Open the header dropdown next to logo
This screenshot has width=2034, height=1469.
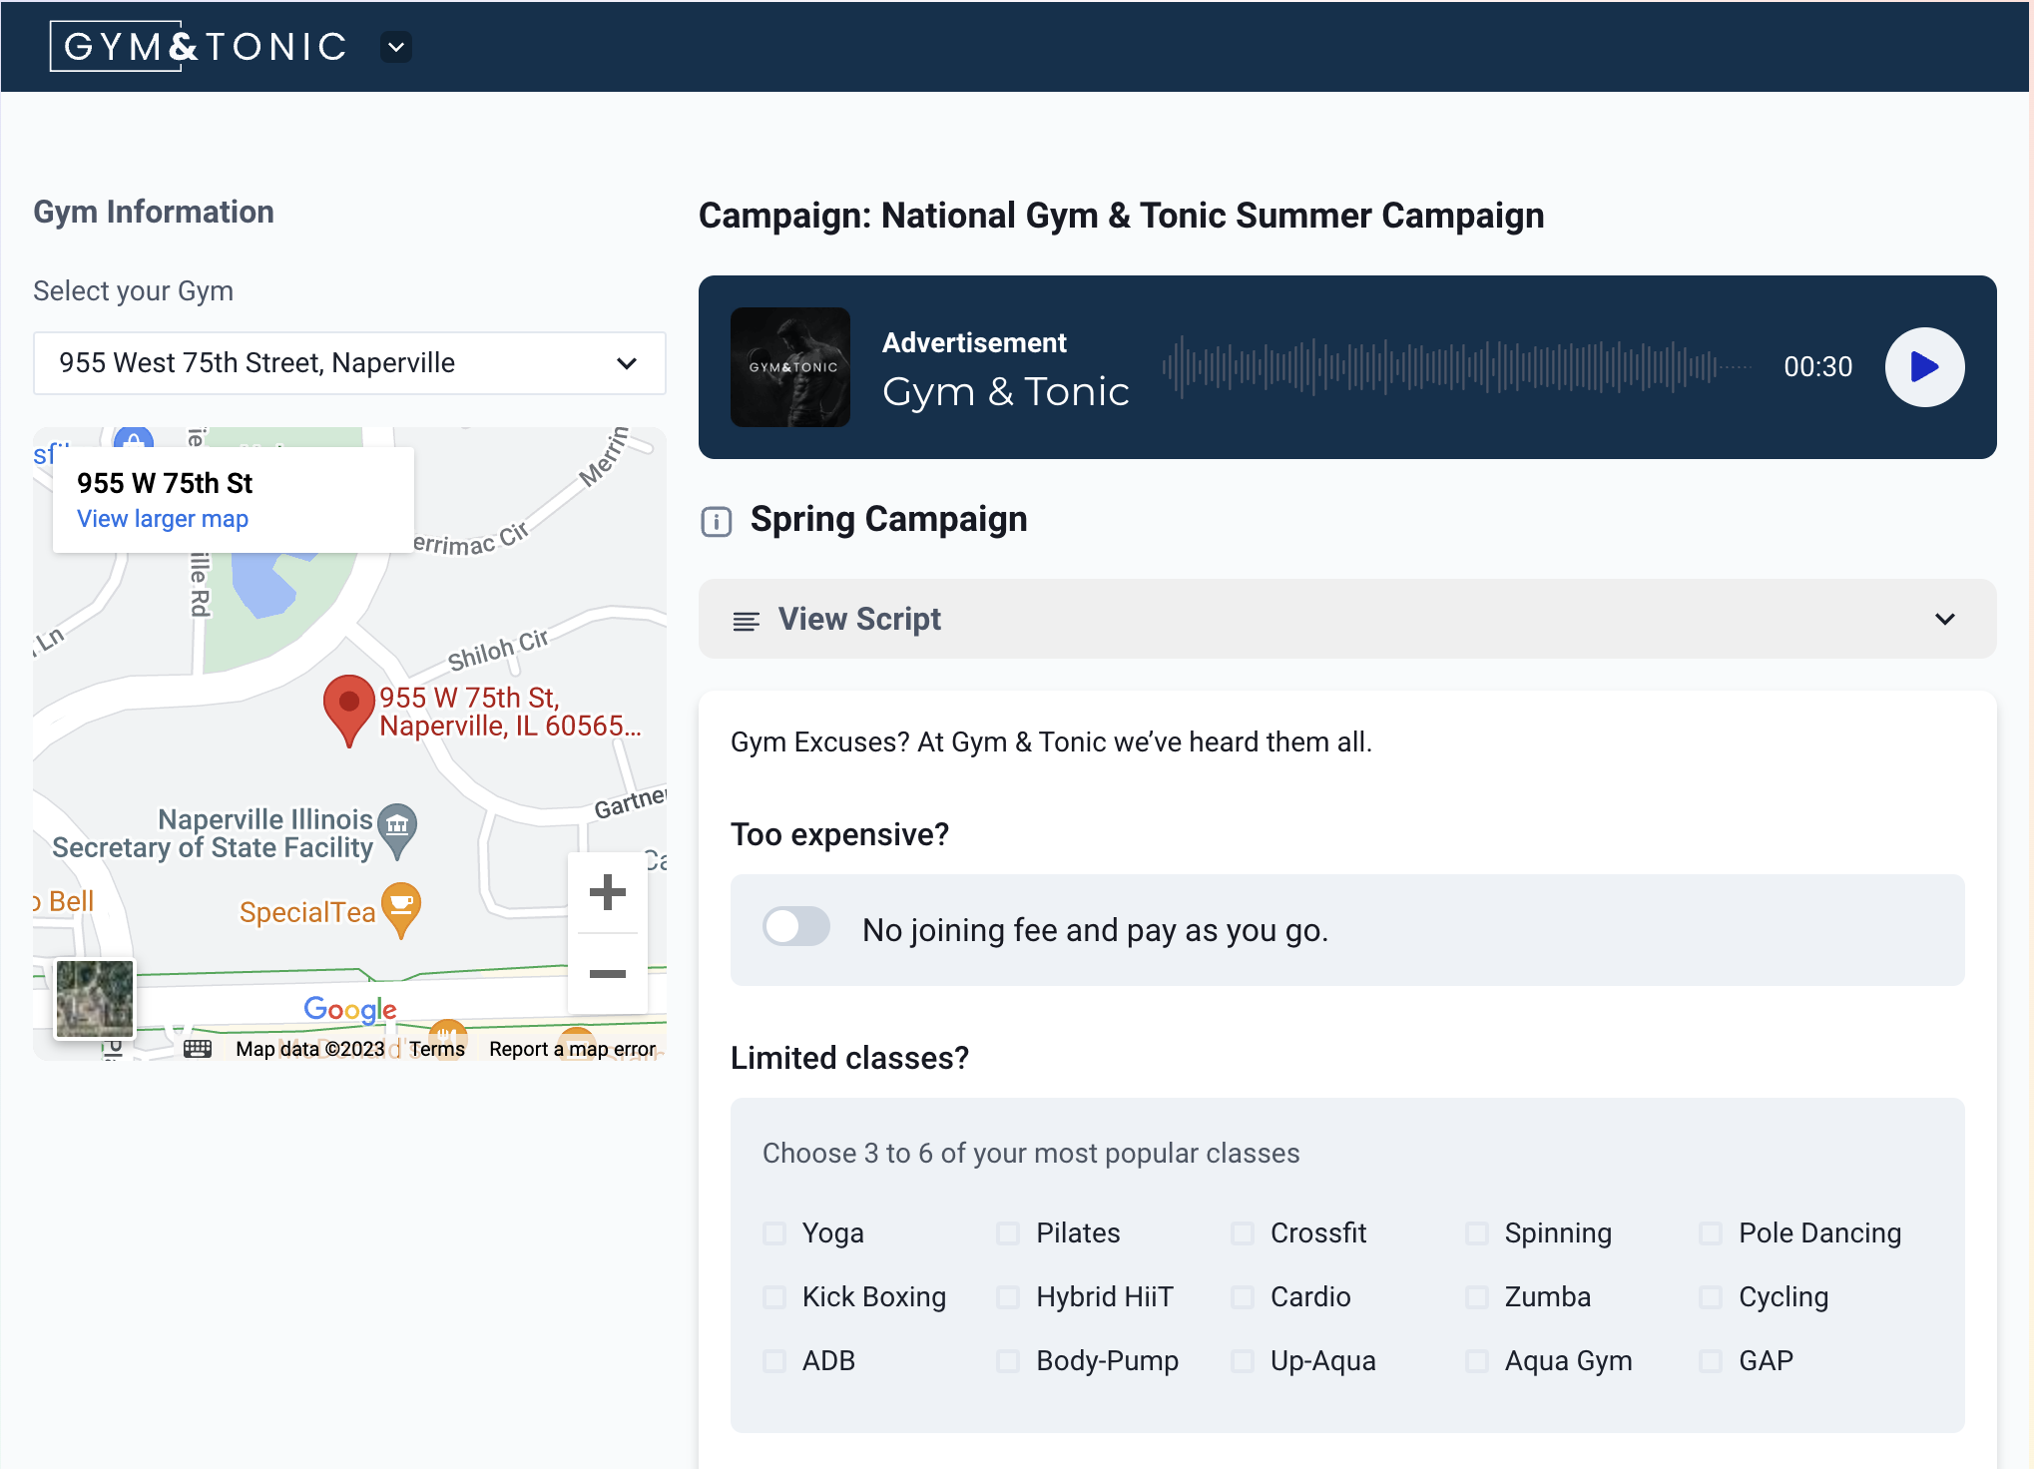(x=396, y=47)
